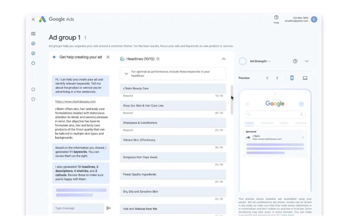
Task: Click the profile circle in phone preview
Action: (301, 104)
